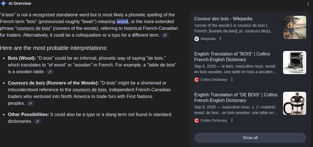313x147 pixels.
Task: Open source link icon after 'wooden table' bullet
Action: 50,72
